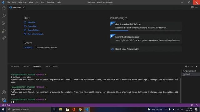The image size is (200, 112).
Task: Open the Manage gear menu
Action: 4,100
